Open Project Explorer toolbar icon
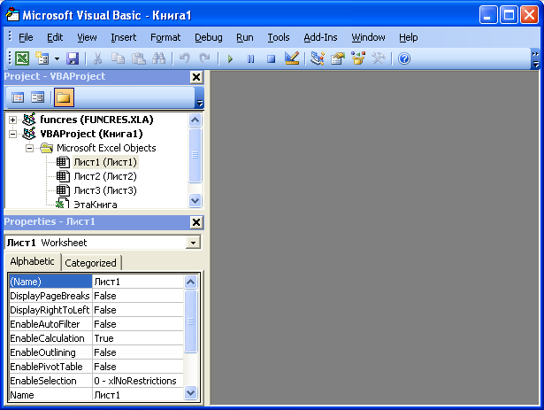Image resolution: width=544 pixels, height=410 pixels. coord(317,58)
